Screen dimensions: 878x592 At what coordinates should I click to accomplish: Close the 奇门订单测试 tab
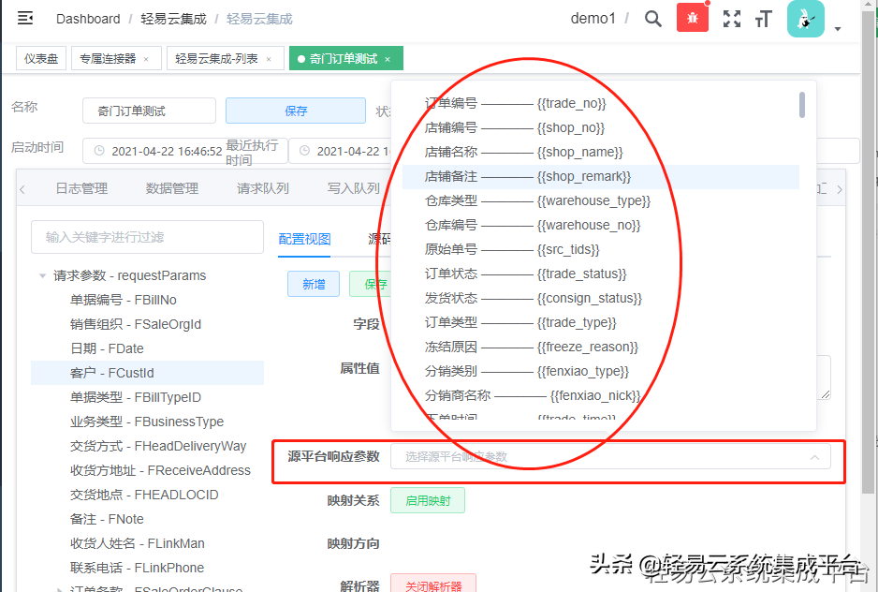pos(387,57)
